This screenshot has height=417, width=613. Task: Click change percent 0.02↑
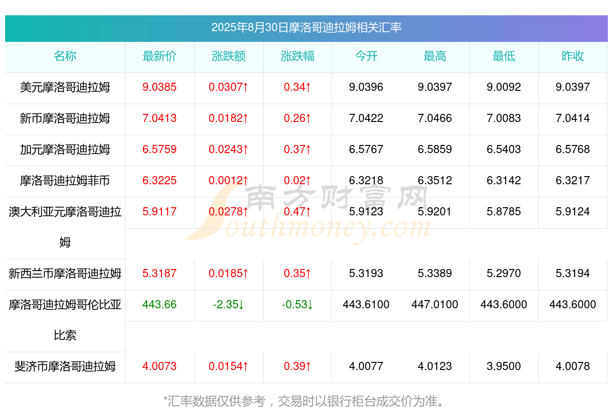(x=298, y=181)
